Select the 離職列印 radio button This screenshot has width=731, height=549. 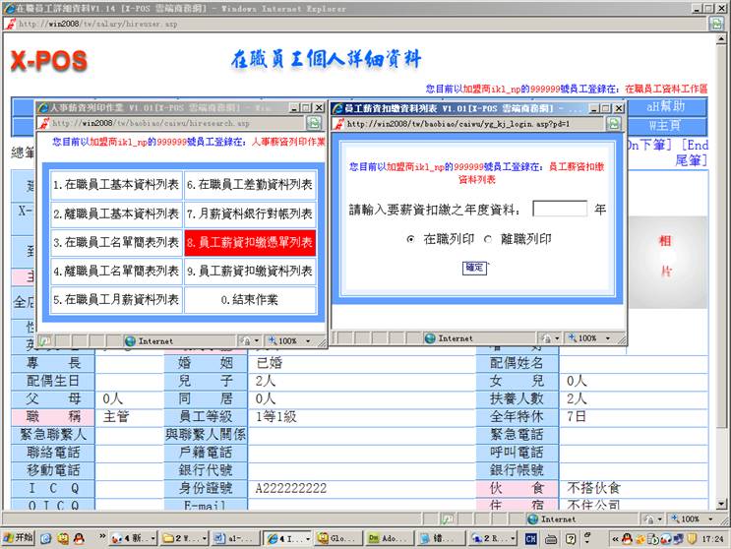(487, 239)
